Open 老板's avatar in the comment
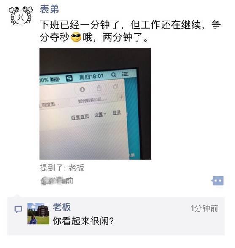 (x=38, y=213)
